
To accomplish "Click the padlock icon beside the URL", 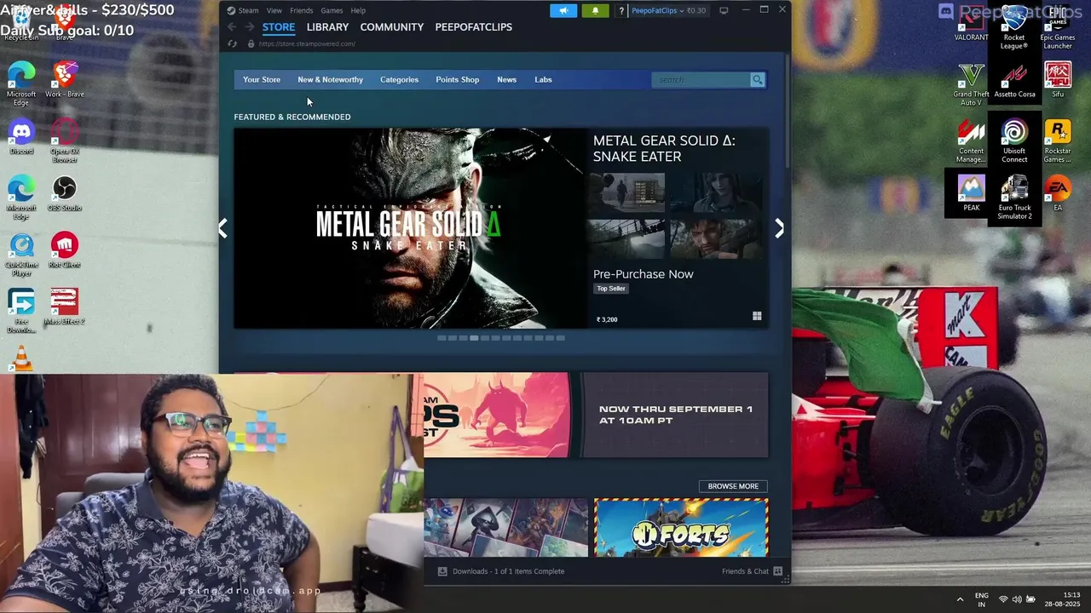I will pos(251,43).
